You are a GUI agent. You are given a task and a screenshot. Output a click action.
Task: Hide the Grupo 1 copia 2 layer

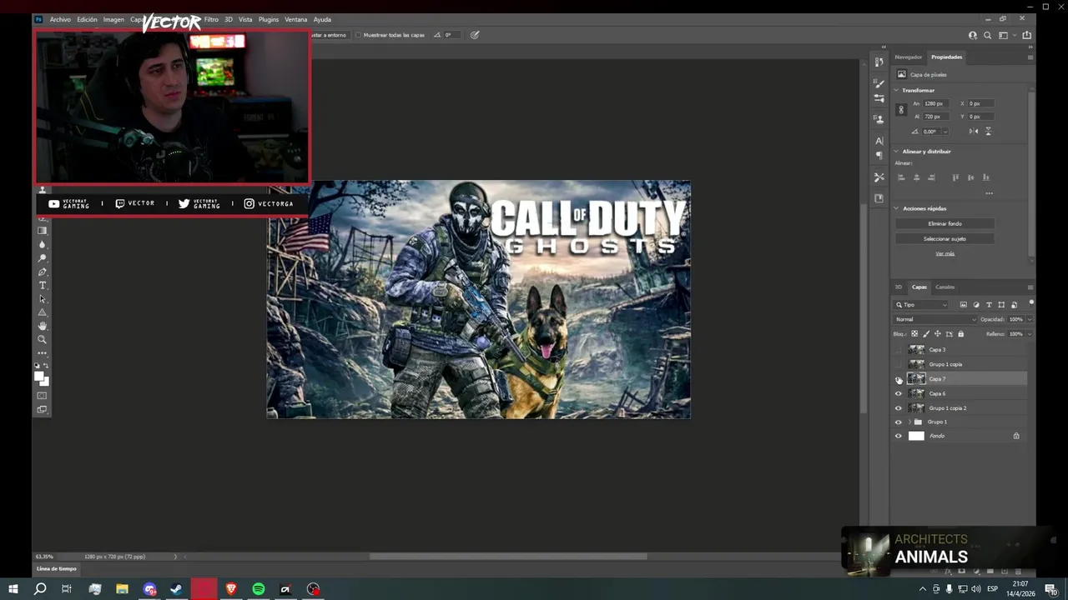(x=899, y=408)
